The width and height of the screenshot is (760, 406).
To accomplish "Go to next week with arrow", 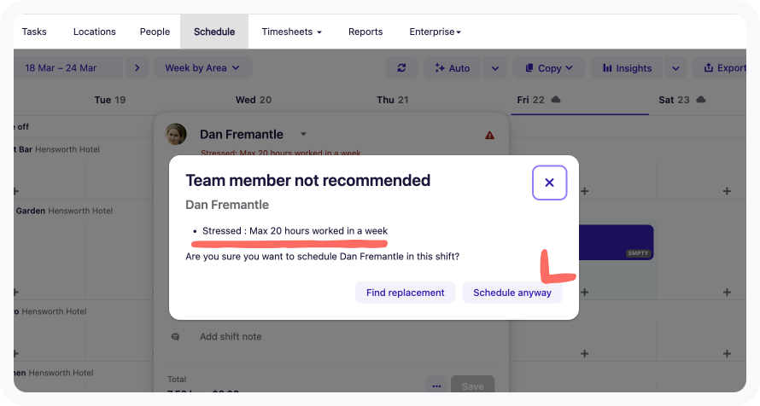I will click(137, 67).
